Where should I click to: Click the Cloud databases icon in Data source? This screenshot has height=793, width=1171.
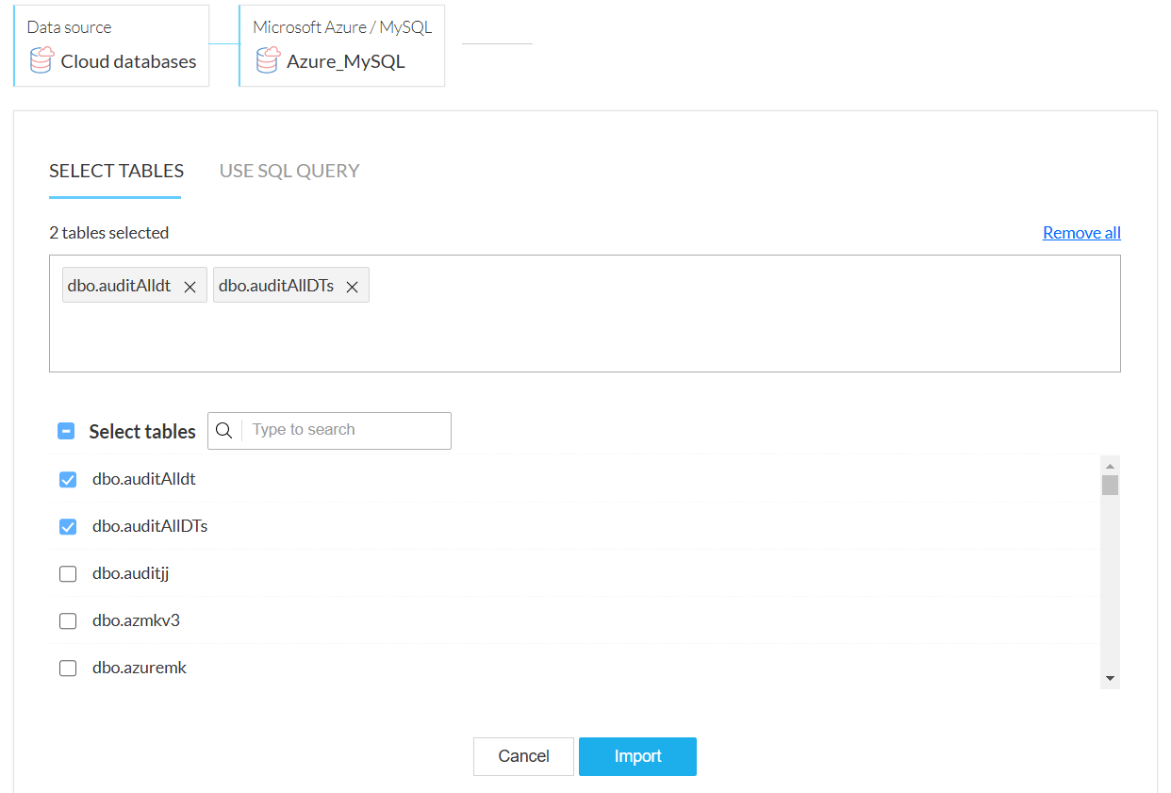[x=41, y=60]
